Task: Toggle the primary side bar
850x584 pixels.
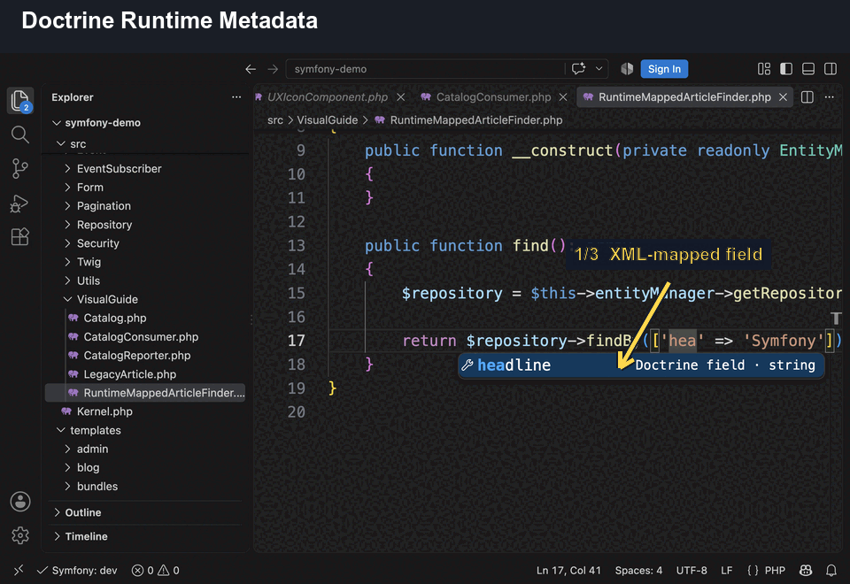Action: coord(786,69)
